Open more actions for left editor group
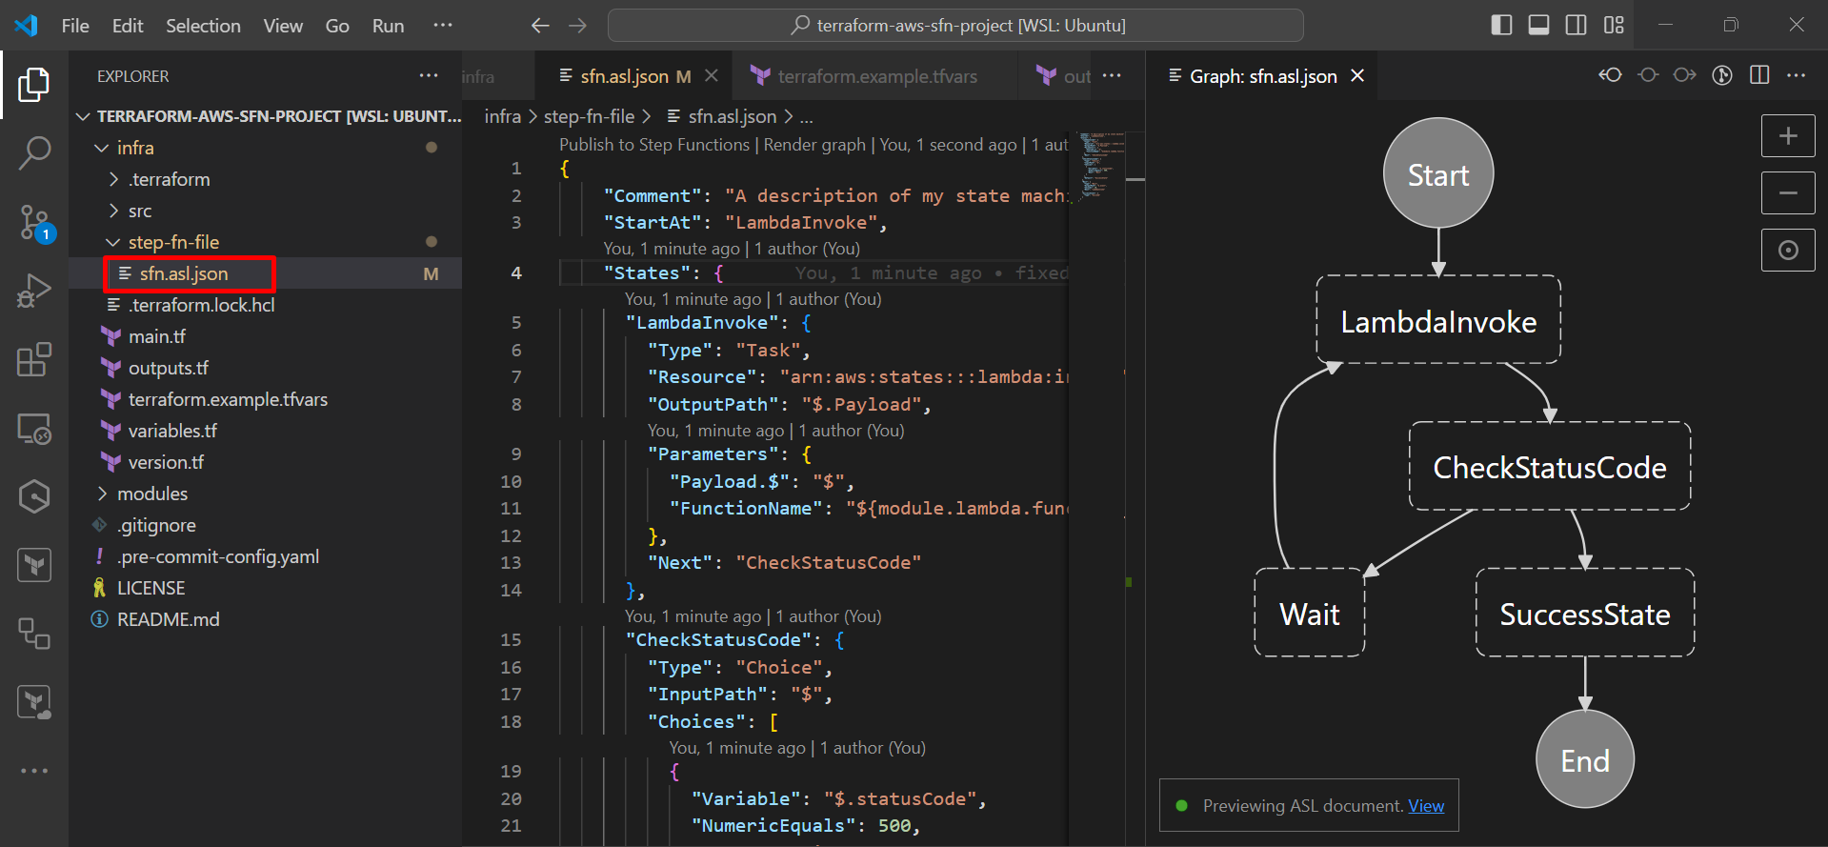 [1112, 75]
